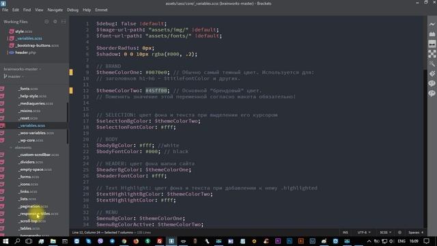437x246 pixels.
Task: Open the Emmet menu
Action: 101,10
